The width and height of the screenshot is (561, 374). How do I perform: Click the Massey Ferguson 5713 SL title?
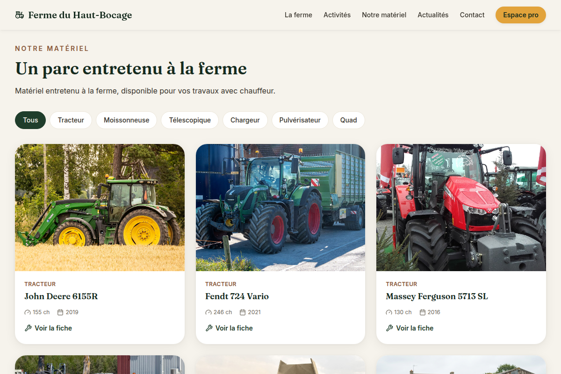pos(437,296)
